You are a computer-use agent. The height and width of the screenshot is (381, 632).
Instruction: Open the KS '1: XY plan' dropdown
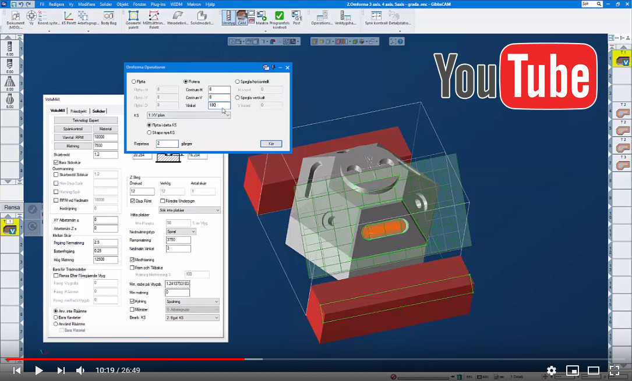(189, 115)
